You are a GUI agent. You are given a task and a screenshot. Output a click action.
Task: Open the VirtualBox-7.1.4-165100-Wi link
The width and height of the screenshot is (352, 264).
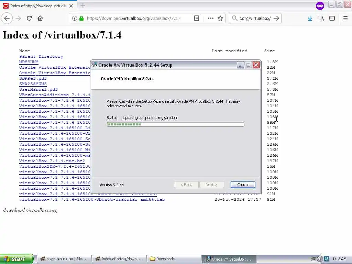coord(55,150)
